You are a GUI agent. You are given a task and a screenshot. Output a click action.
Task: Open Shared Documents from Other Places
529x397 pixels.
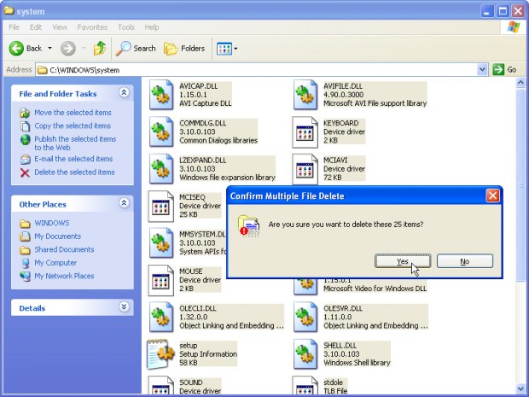(64, 249)
